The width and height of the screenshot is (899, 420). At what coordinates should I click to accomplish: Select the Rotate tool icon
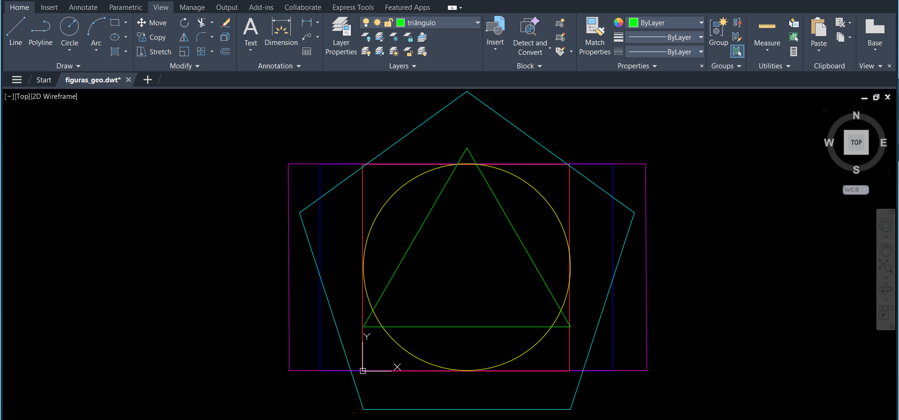[184, 22]
